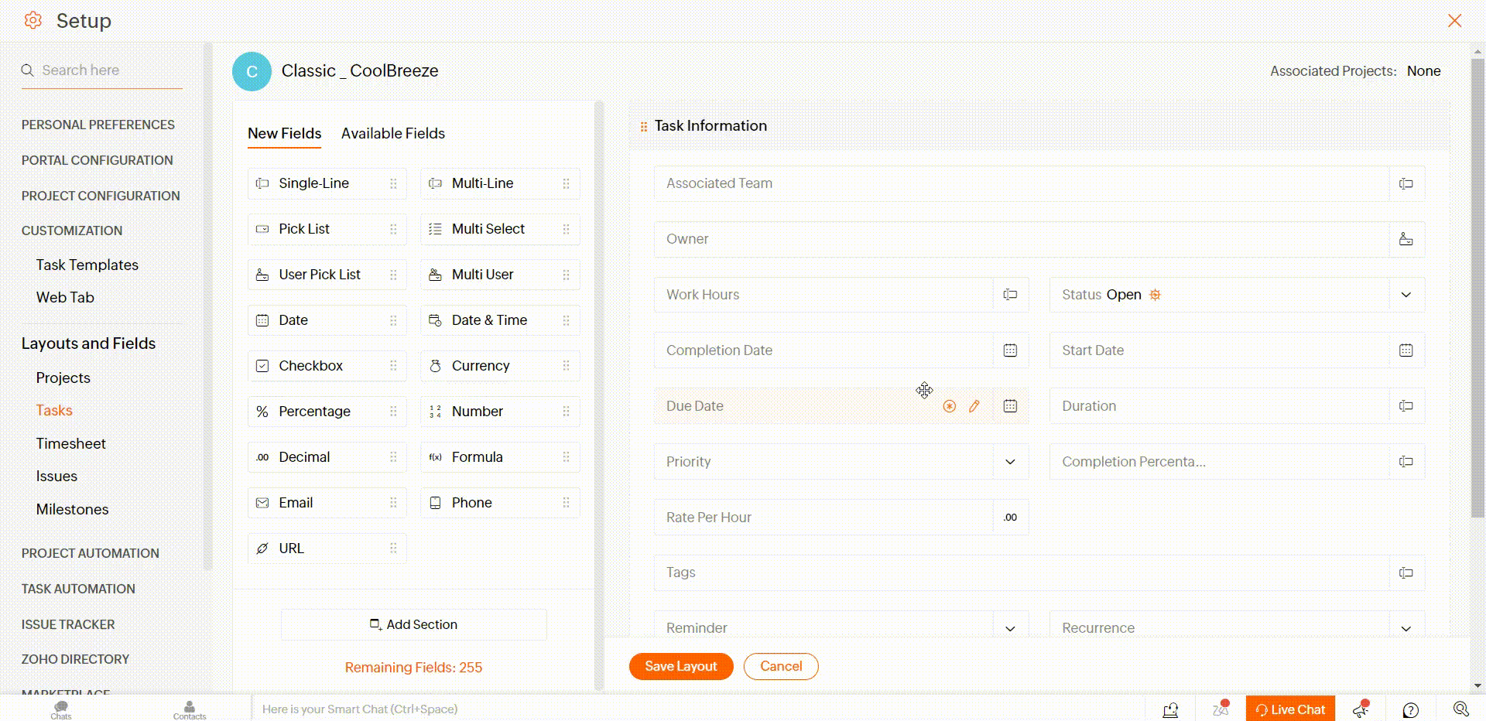Click the Contacts icon in bottom bar
Image resolution: width=1486 pixels, height=721 pixels.
pos(190,709)
